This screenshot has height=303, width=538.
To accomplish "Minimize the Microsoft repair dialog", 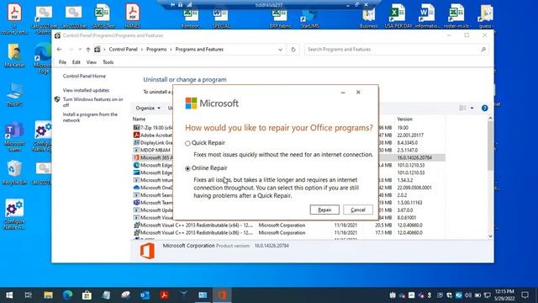I will click(343, 93).
